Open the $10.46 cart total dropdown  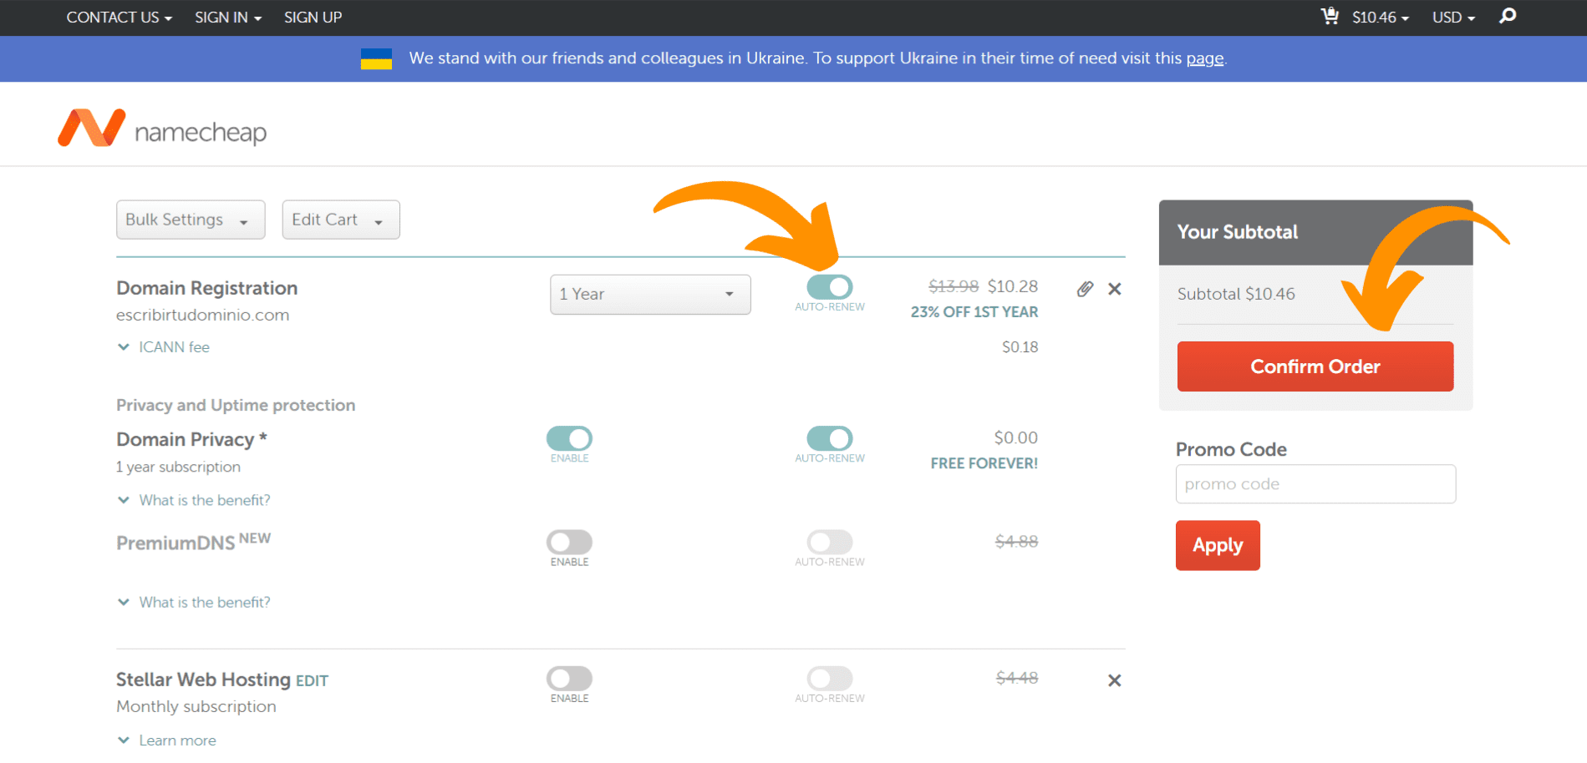[x=1381, y=18]
